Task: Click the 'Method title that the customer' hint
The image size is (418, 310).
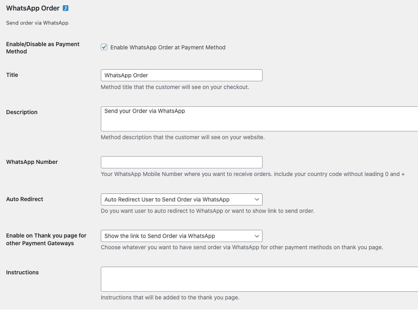Action: (x=175, y=87)
